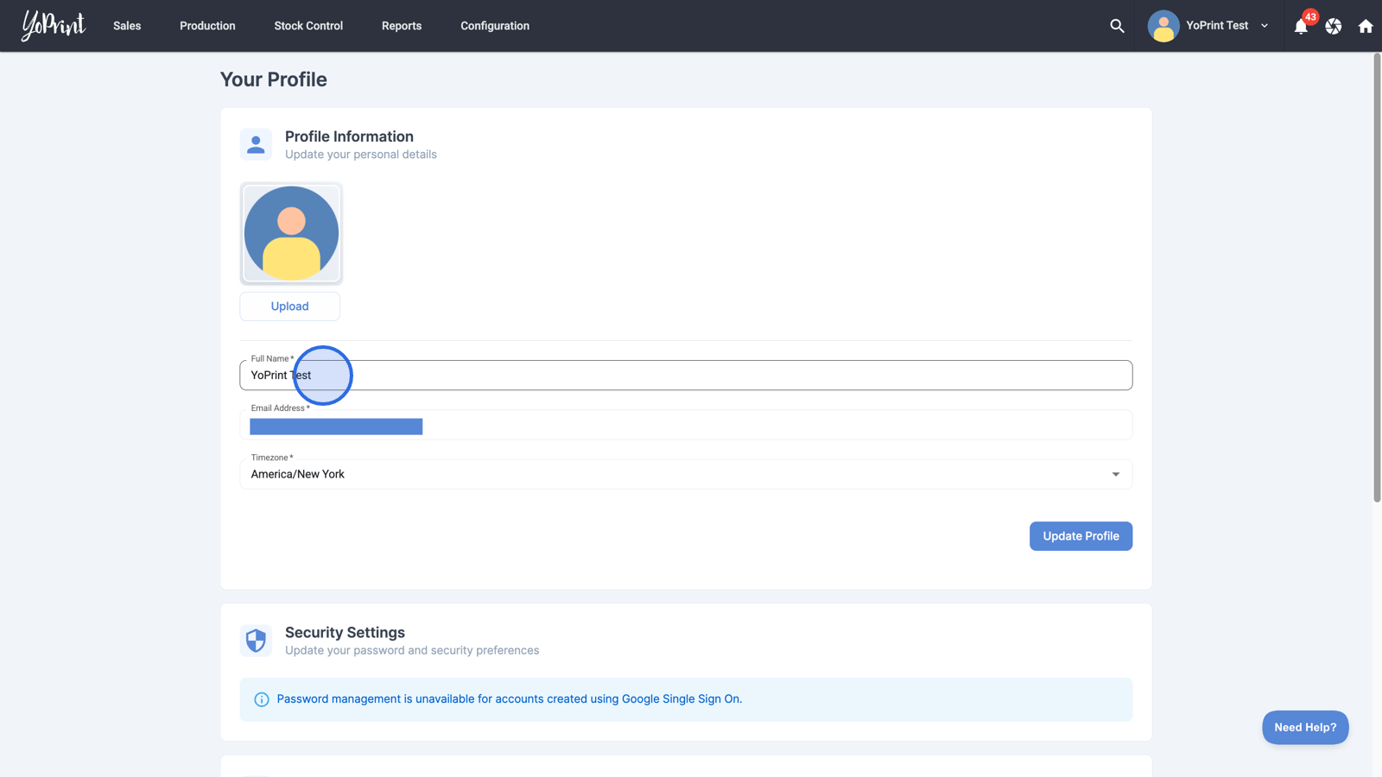Open the Production menu
The image size is (1382, 777).
tap(207, 26)
